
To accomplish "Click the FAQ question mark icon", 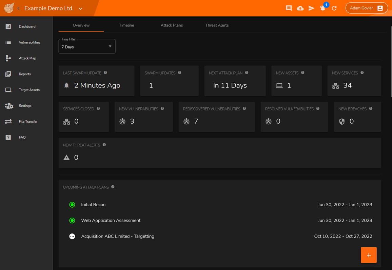I will pyautogui.click(x=8, y=138).
